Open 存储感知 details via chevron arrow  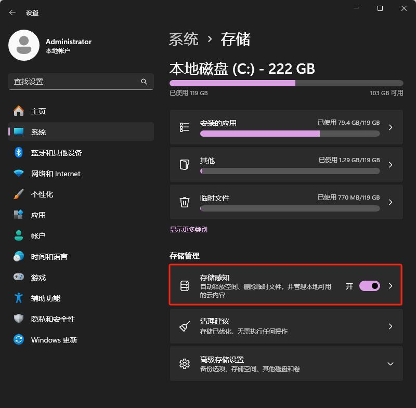[x=391, y=286]
